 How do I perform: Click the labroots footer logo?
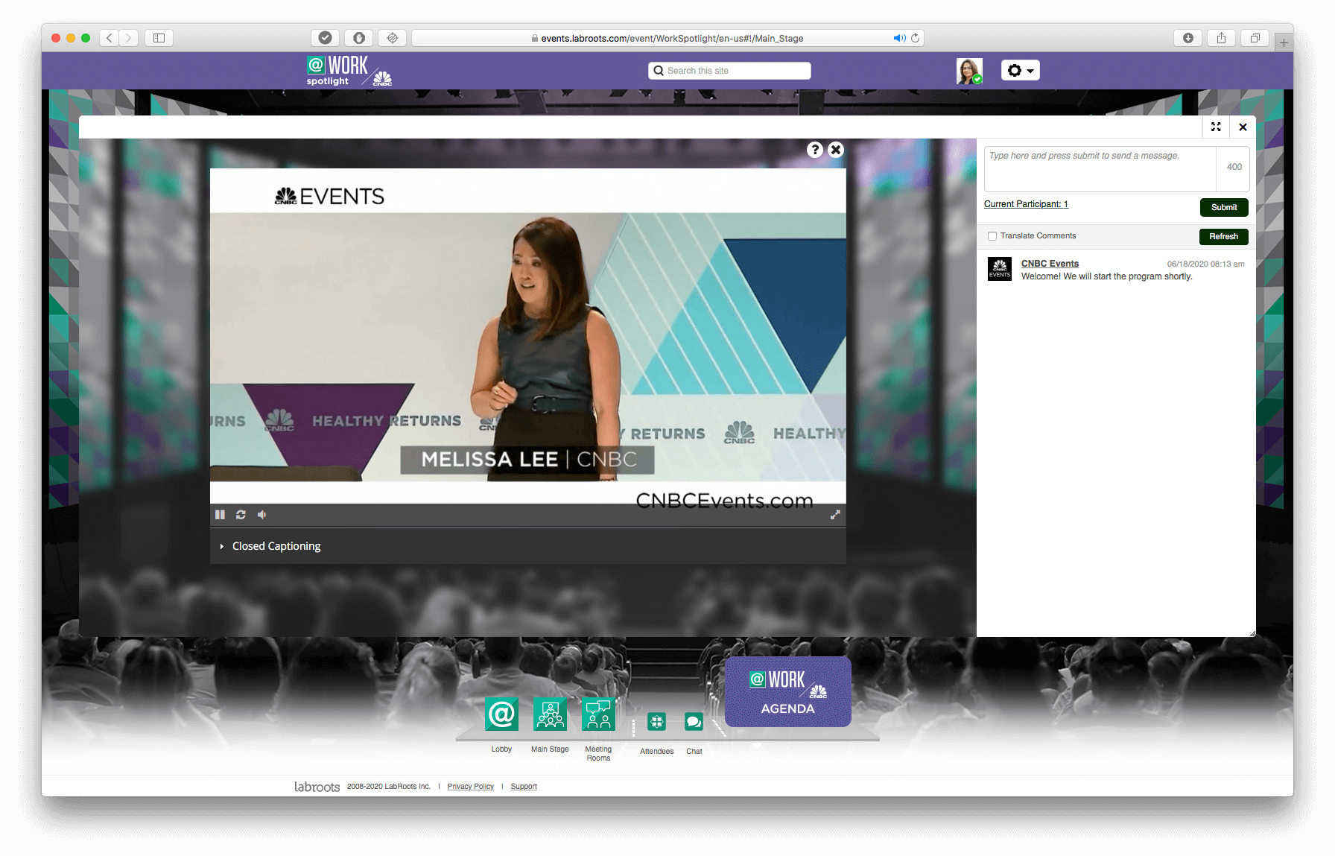point(317,787)
